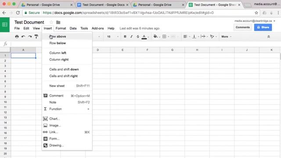Viewport: 281px width, 158px height.
Task: Open the Chrome three-dot menu
Action: (x=278, y=13)
